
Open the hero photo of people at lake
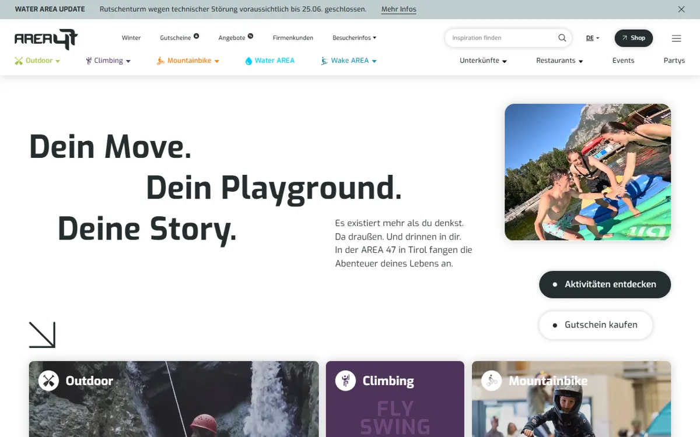(x=587, y=172)
